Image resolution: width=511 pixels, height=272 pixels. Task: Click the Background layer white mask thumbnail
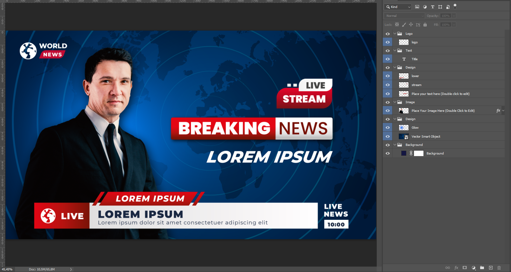tap(419, 154)
